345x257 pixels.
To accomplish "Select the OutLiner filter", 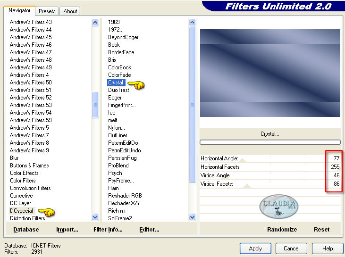I will coord(118,135).
